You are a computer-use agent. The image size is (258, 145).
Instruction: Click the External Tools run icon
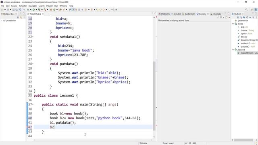45,10
